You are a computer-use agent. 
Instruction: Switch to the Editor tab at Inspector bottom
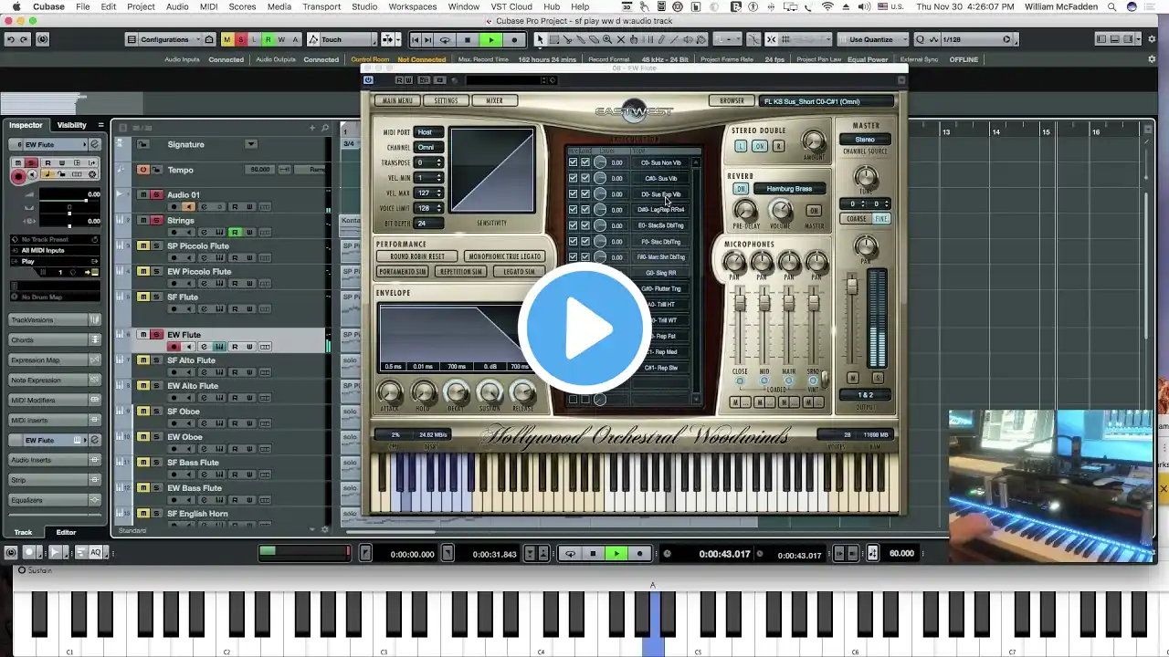[x=66, y=532]
